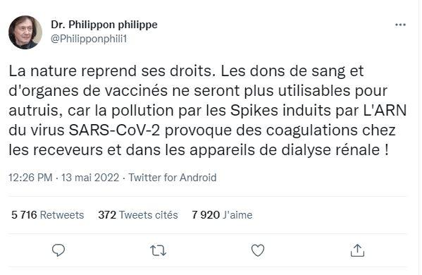Image resolution: width=422 pixels, height=275 pixels.
Task: Click the 7 920 likes count number
Action: pos(206,215)
